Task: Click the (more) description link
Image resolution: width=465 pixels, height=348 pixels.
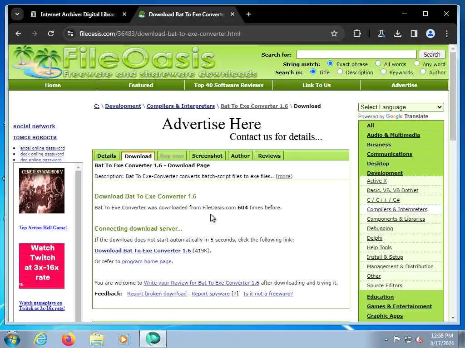Action: tap(284, 176)
